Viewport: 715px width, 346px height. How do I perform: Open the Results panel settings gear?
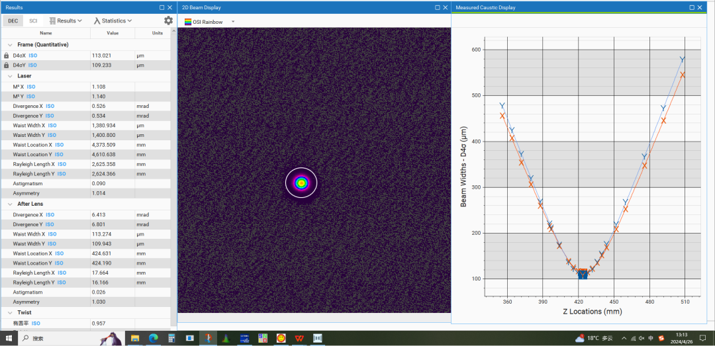[x=168, y=21]
